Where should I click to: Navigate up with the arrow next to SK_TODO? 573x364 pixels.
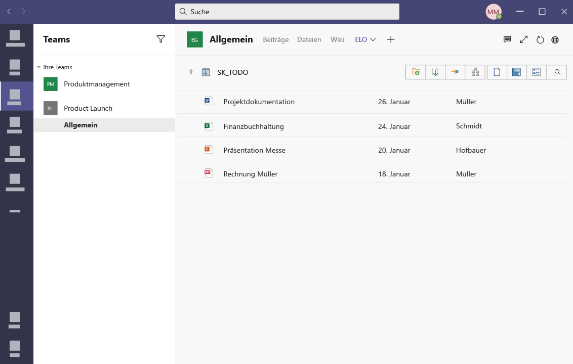point(191,72)
